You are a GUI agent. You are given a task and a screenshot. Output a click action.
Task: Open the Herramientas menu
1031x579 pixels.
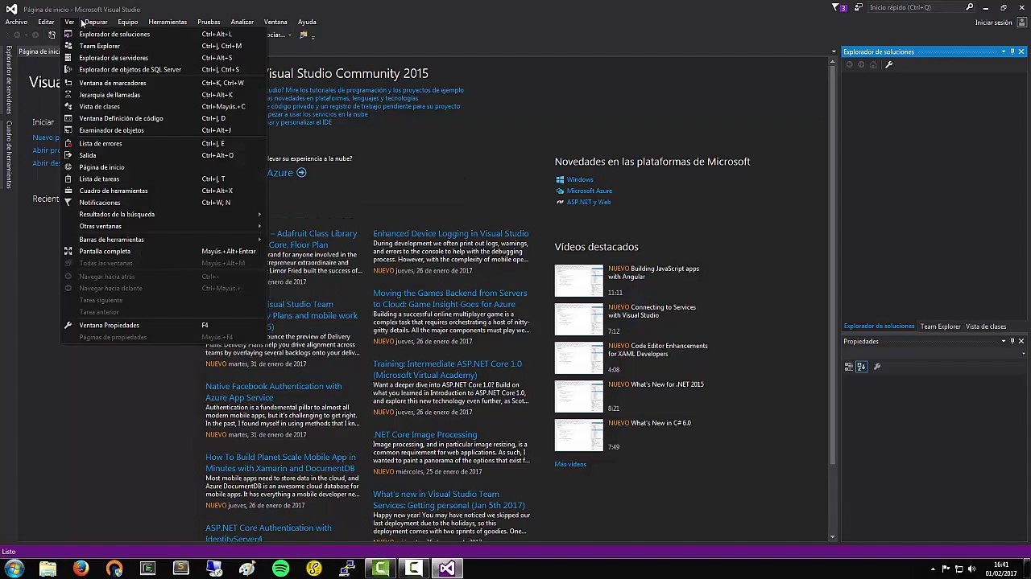tap(168, 22)
